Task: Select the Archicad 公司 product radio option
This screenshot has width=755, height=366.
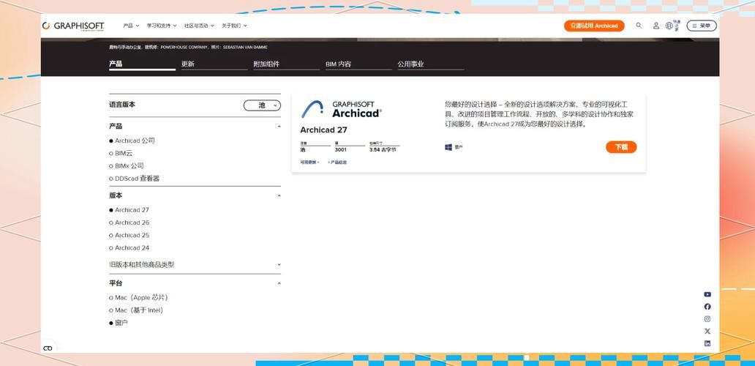Action: click(x=132, y=141)
